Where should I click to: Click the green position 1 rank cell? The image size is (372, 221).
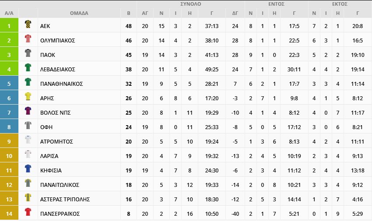tap(9, 26)
